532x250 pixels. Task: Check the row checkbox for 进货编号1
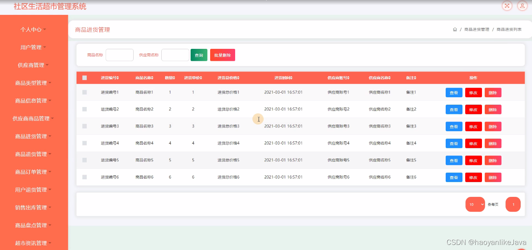(84, 92)
